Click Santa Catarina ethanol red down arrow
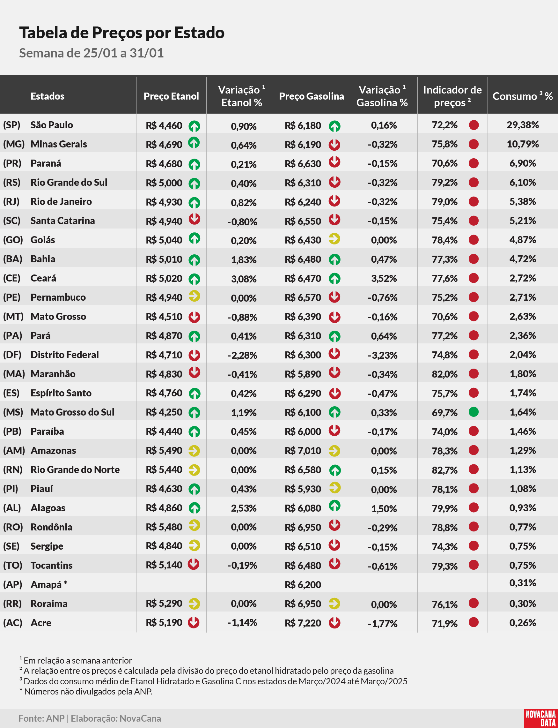 point(194,219)
